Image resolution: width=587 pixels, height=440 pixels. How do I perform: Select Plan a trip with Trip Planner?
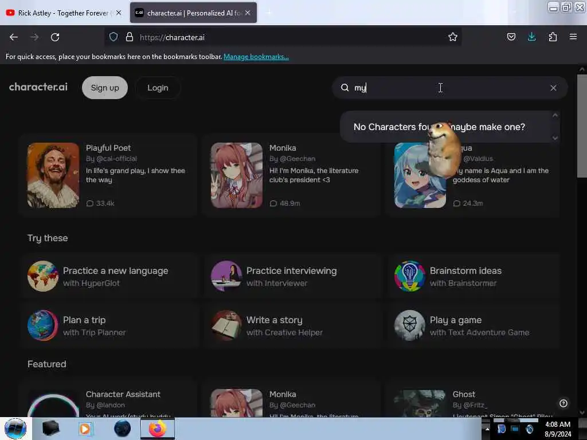tap(108, 325)
